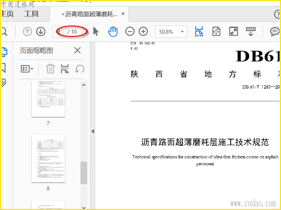Click the page label '7' under thumbnail

coord(48,123)
